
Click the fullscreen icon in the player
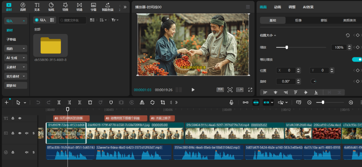(x=250, y=90)
